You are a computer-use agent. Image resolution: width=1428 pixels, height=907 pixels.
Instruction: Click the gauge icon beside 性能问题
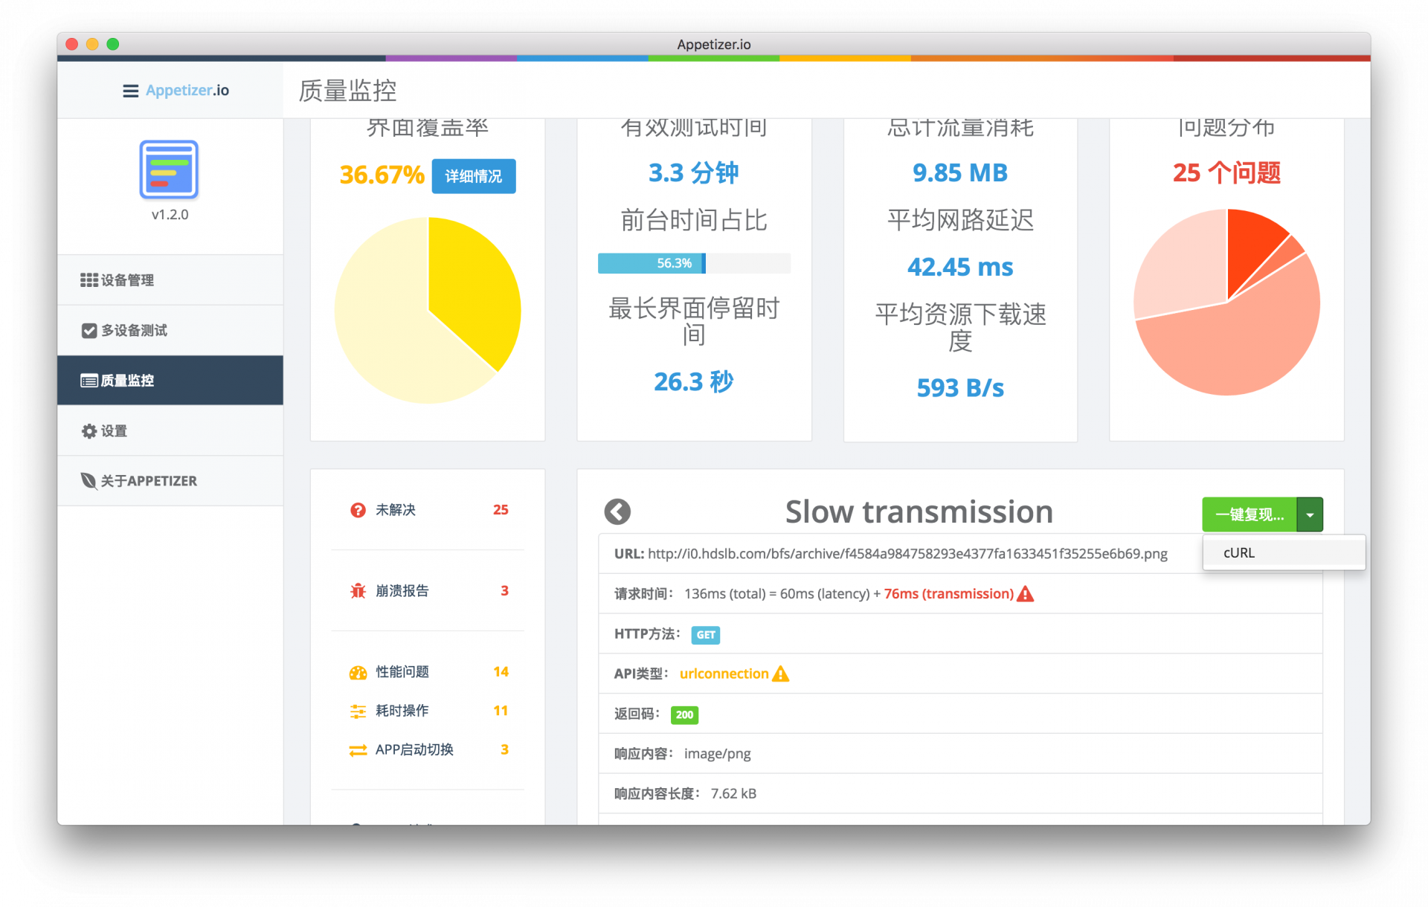coord(358,673)
